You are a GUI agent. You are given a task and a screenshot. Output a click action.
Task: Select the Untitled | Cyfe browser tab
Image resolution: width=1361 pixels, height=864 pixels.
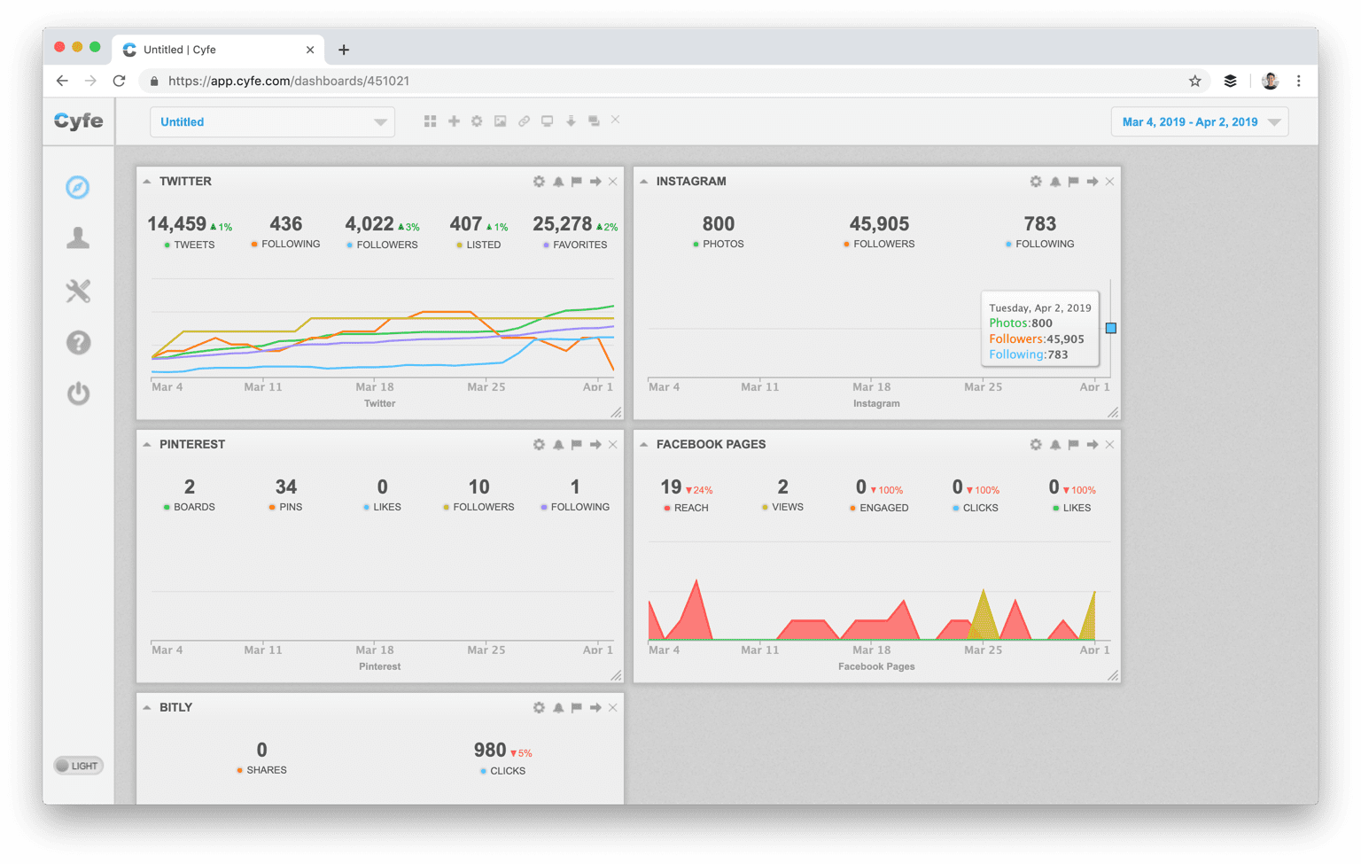[x=219, y=50]
